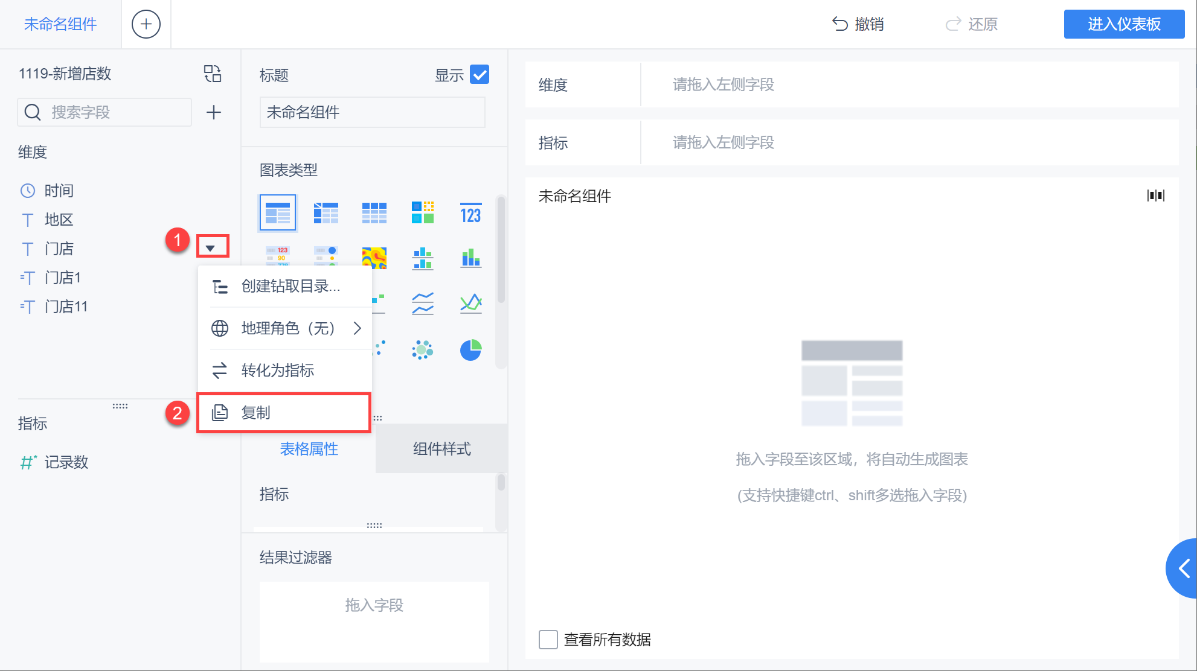
Task: Click the plus icon to add new component
Action: coord(146,24)
